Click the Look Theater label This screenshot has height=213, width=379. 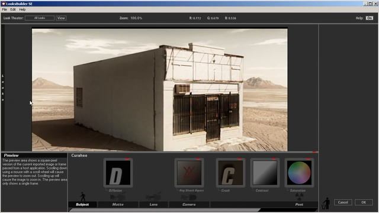[13, 18]
